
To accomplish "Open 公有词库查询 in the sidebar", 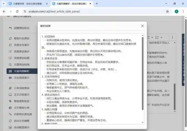I will coord(19,88).
